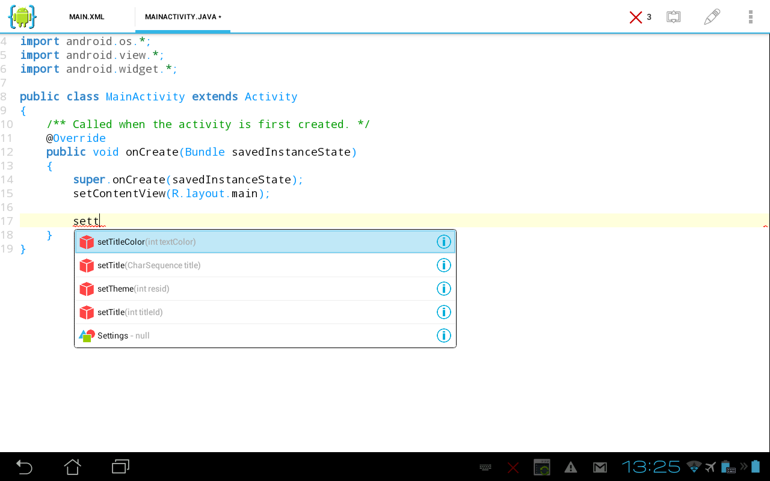Click the info icon beside setTheme

click(x=444, y=289)
